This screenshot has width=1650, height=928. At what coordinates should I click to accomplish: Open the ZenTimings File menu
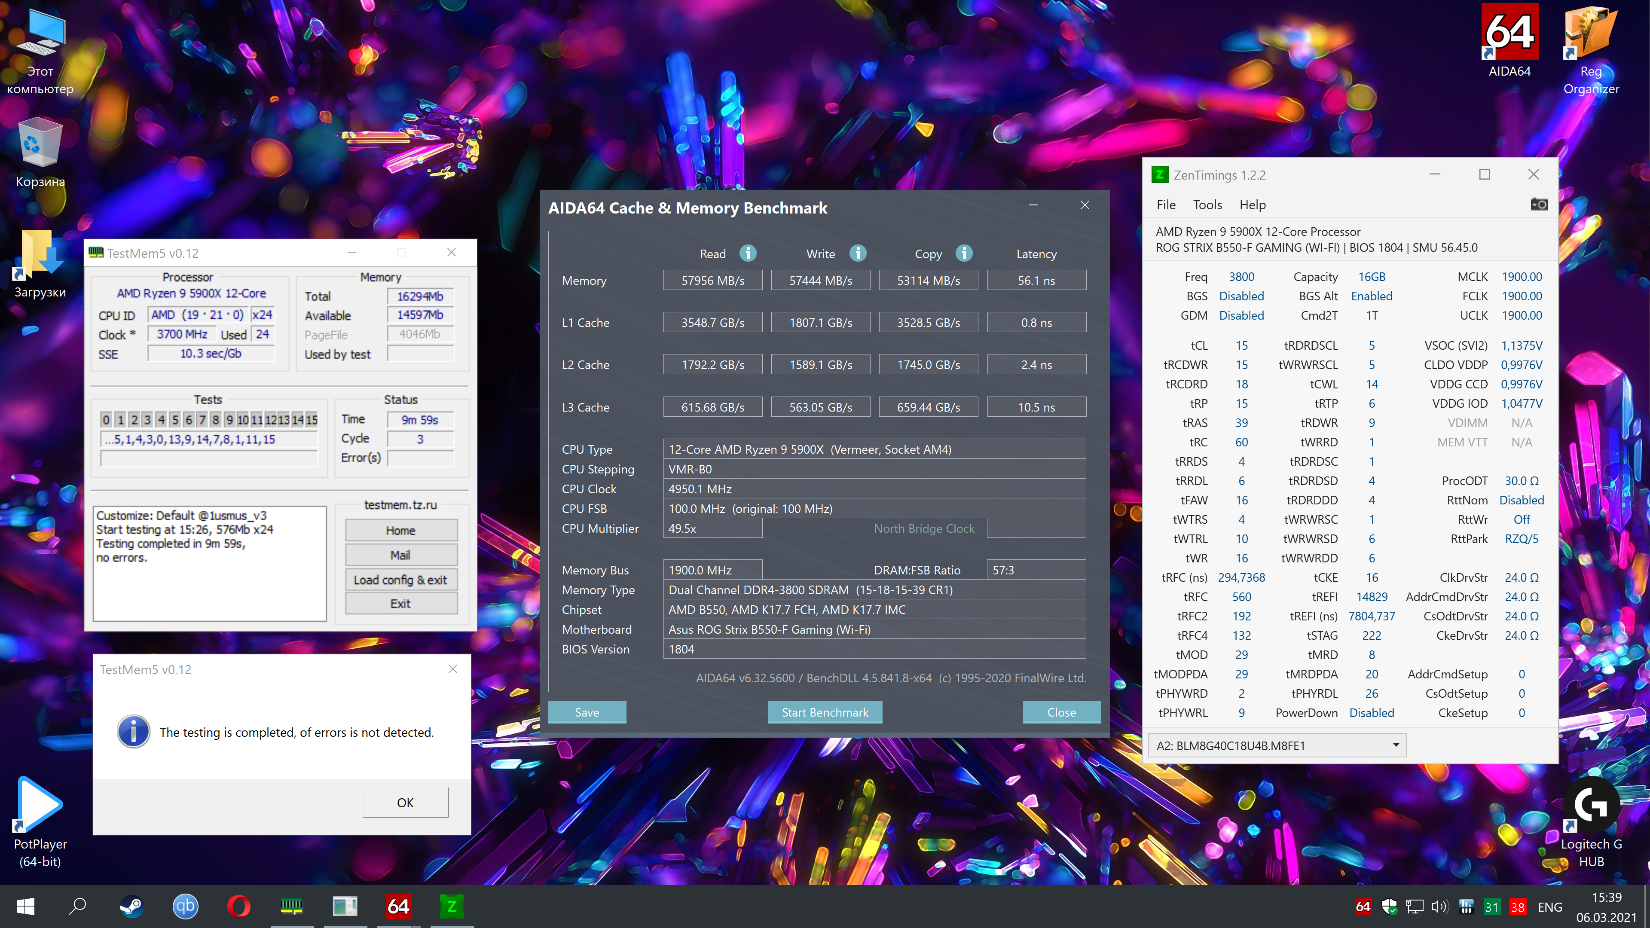click(1166, 205)
